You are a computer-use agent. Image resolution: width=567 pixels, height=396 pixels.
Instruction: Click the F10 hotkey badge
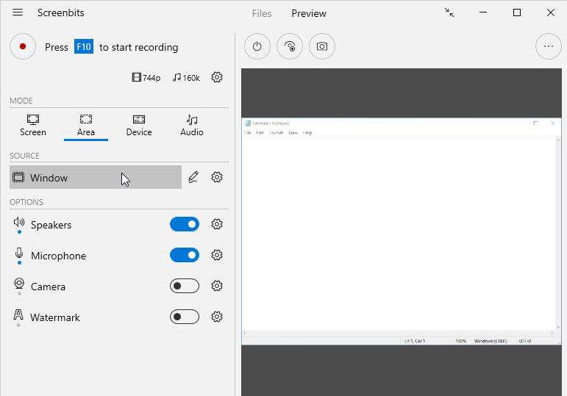pyautogui.click(x=84, y=46)
